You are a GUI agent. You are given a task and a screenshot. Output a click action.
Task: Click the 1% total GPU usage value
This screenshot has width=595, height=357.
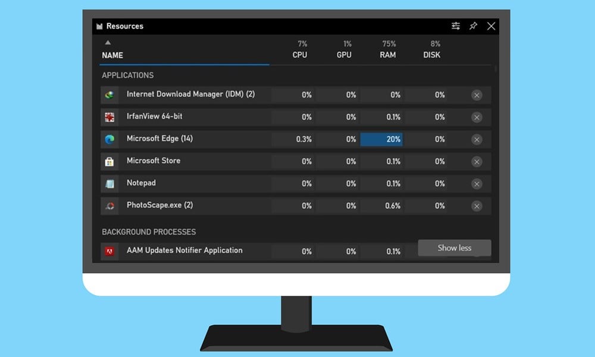click(347, 43)
